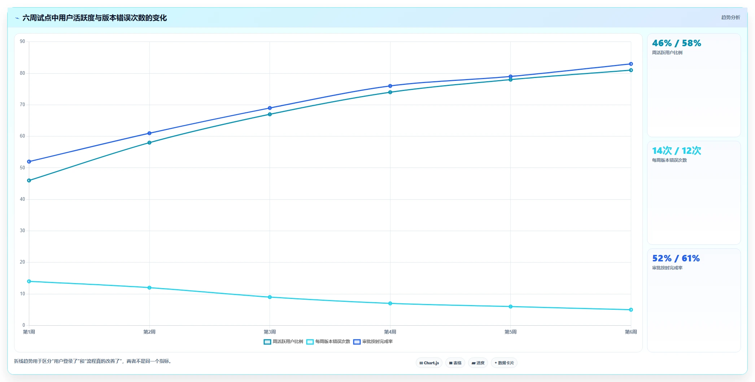Click the 第2周 x-axis label

point(149,332)
